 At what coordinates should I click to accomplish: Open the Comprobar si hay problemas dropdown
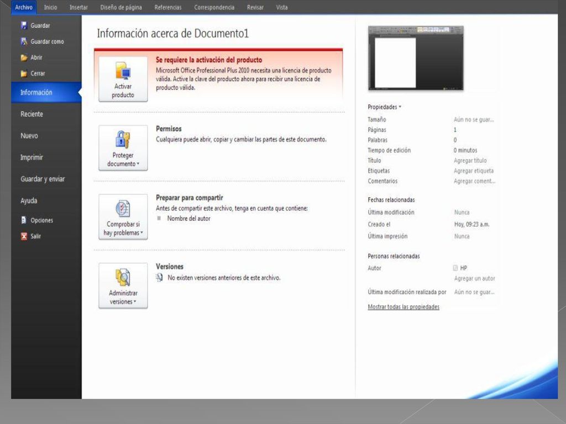coord(123,216)
